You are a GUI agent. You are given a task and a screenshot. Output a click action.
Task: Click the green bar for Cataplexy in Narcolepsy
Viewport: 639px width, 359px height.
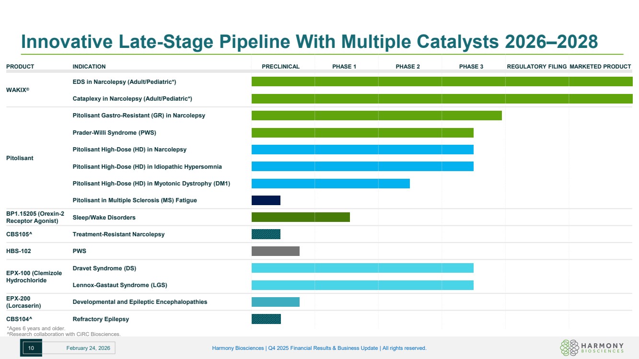click(442, 99)
